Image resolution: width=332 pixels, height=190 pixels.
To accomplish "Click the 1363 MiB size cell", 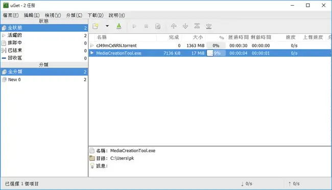I will (x=196, y=45).
